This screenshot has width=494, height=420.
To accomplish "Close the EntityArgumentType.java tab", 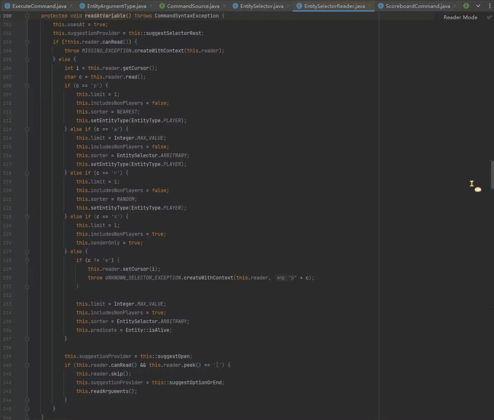I will (151, 6).
